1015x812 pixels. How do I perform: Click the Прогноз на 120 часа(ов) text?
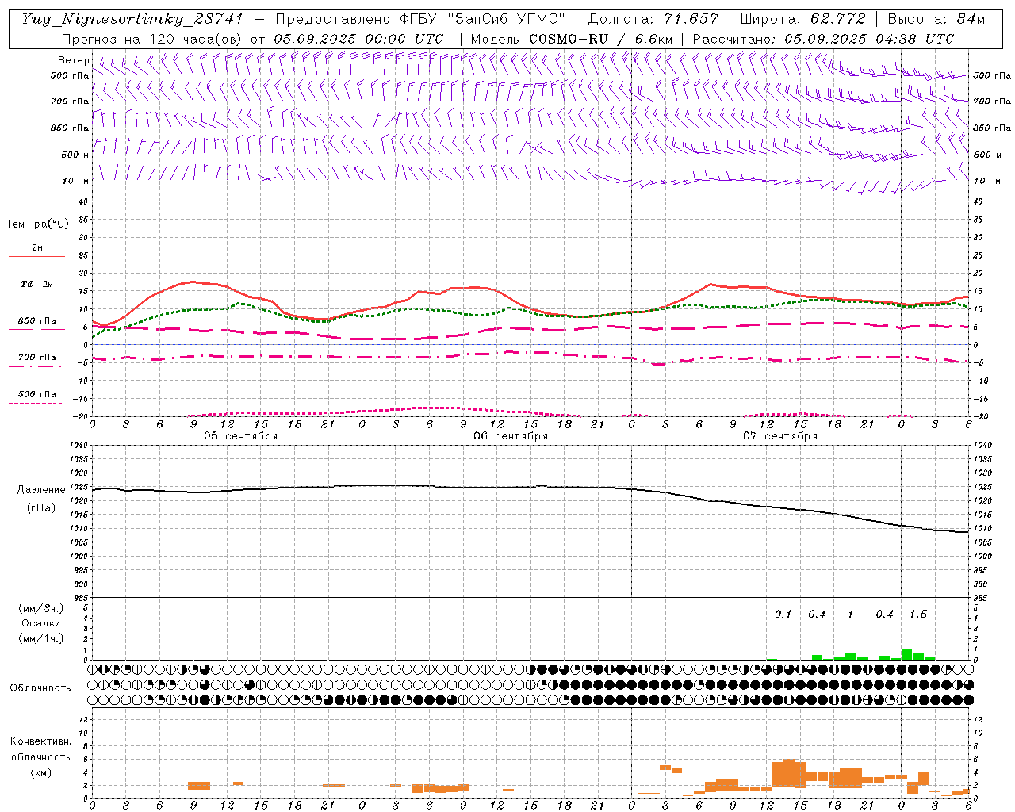click(153, 39)
